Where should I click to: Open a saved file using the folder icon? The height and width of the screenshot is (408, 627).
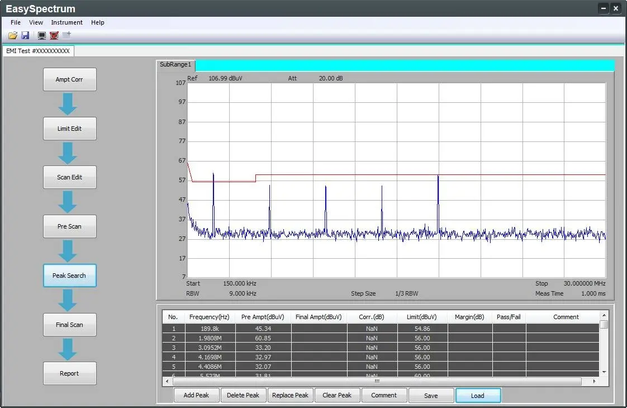(x=12, y=35)
